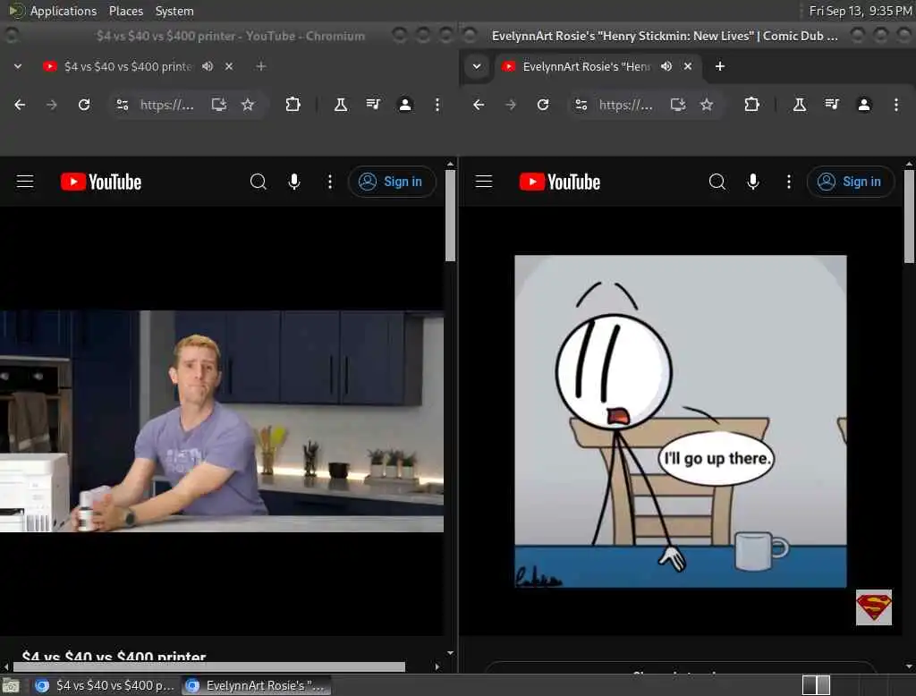Reload the left printer video page

(x=84, y=105)
